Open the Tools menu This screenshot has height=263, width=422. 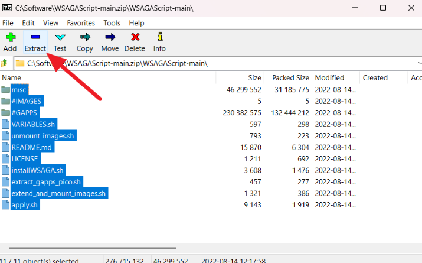[x=112, y=23]
